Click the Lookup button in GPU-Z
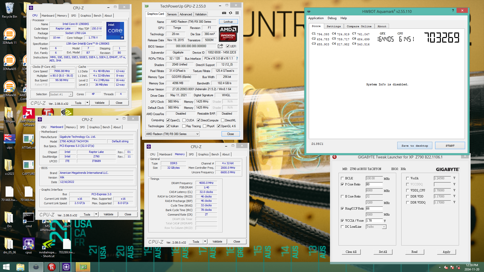Viewport: 484px width, 272px height. (228, 22)
